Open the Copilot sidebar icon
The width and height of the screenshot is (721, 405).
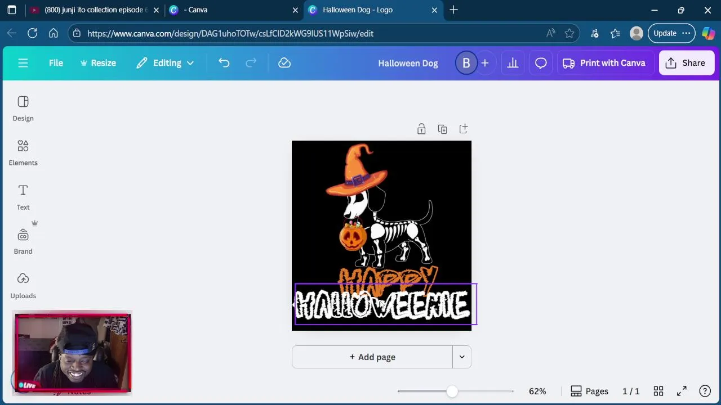click(709, 33)
